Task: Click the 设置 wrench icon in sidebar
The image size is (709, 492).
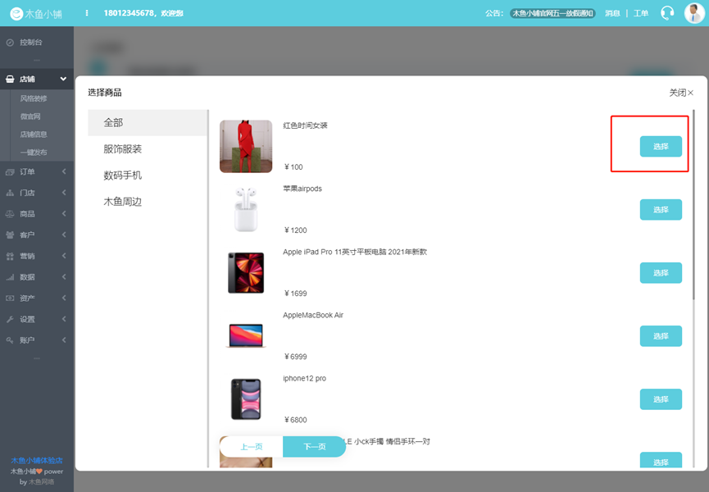Action: coord(10,319)
